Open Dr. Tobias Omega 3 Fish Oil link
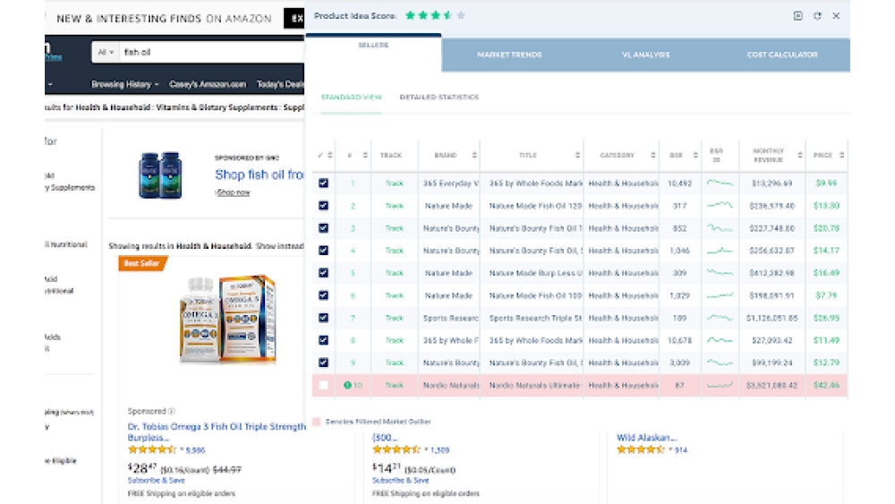895x504 pixels. 217,432
